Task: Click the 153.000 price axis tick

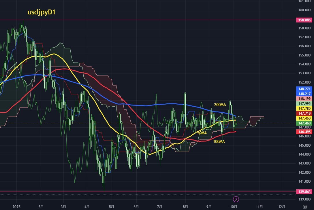Action: 304,73
